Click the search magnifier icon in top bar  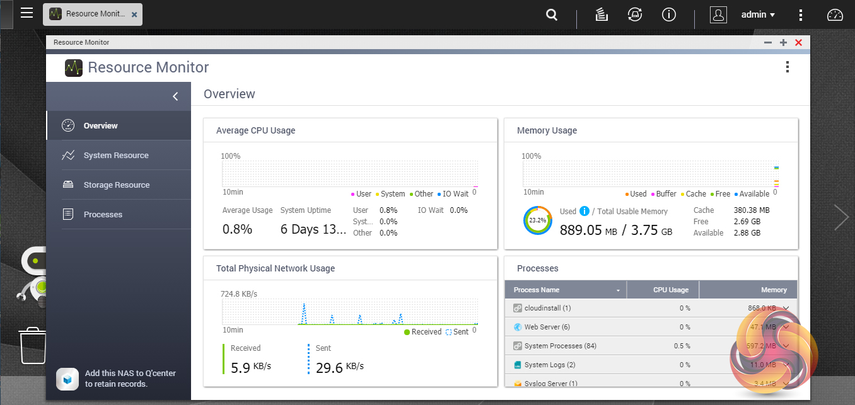(x=552, y=14)
